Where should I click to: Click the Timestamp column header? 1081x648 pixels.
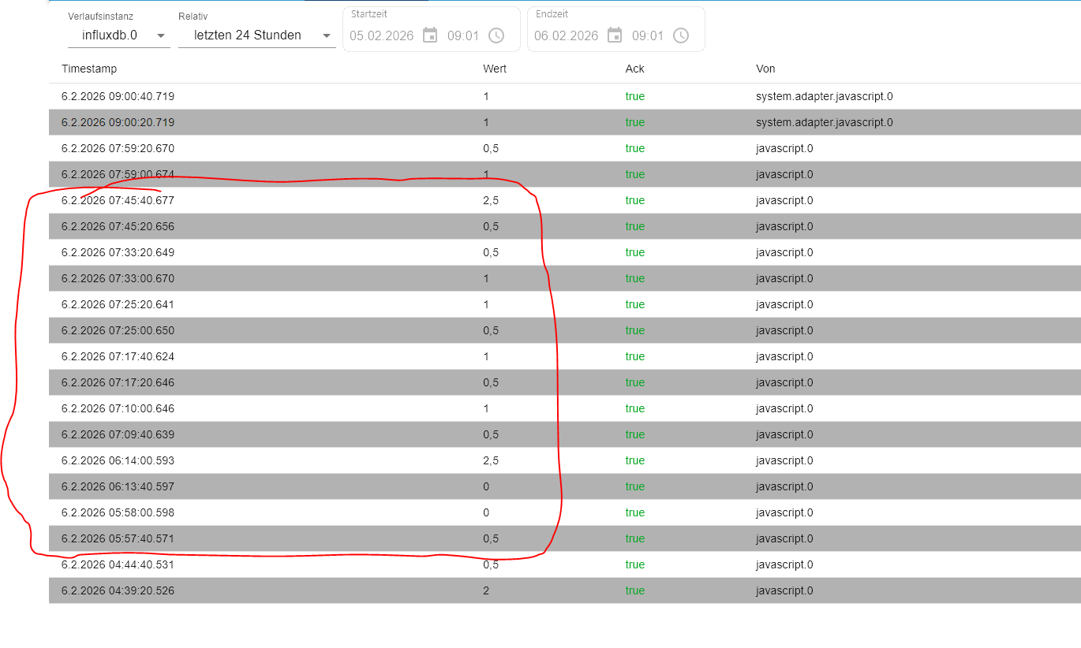(x=89, y=69)
